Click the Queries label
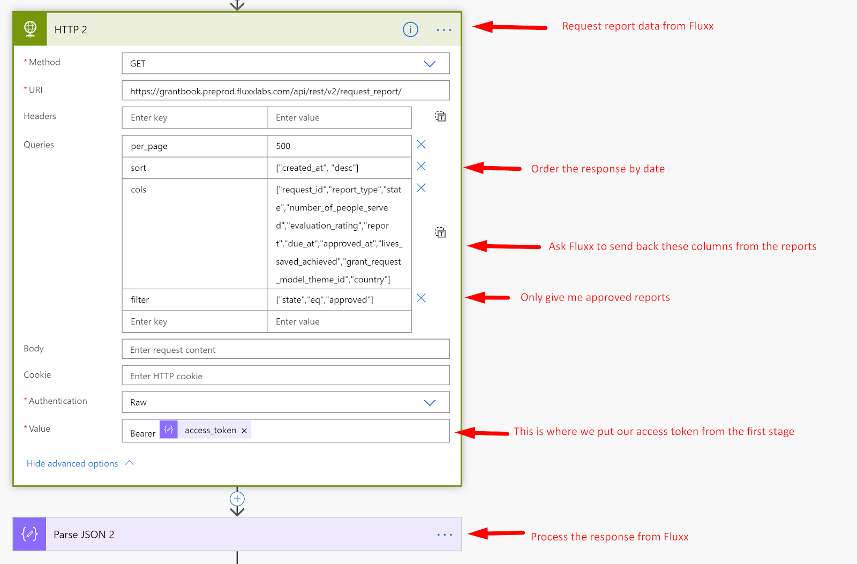The image size is (857, 564). click(39, 145)
